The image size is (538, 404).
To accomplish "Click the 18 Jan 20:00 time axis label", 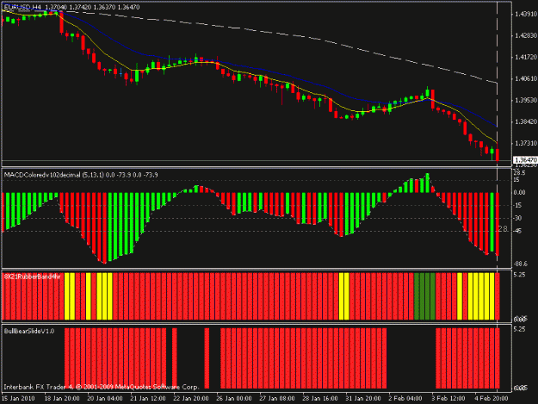I will pos(62,399).
